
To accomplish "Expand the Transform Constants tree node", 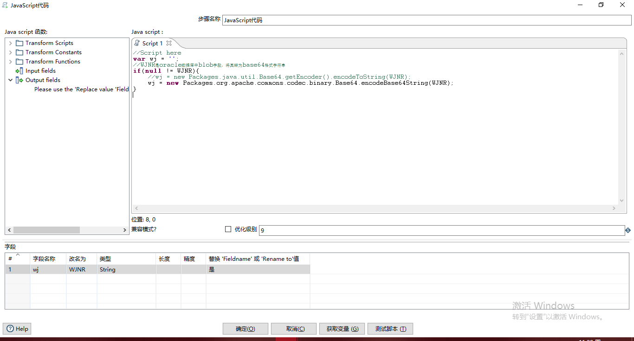I will pos(10,52).
